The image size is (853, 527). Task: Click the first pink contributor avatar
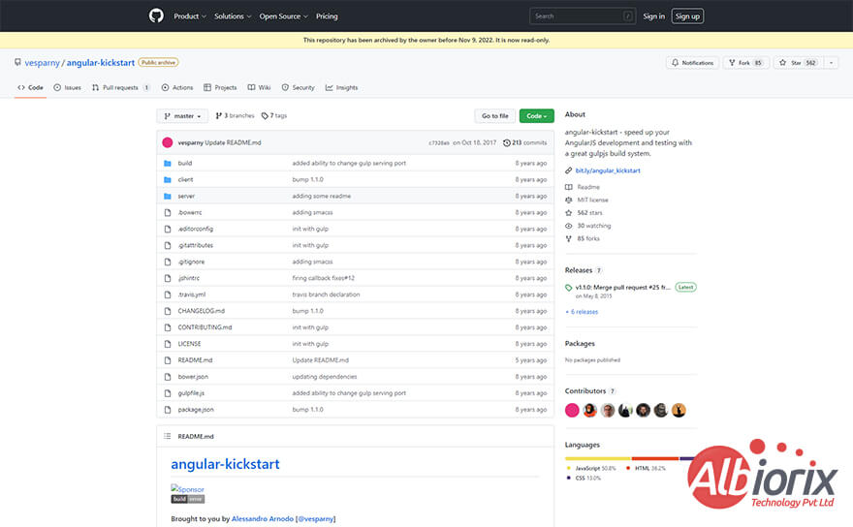(572, 410)
